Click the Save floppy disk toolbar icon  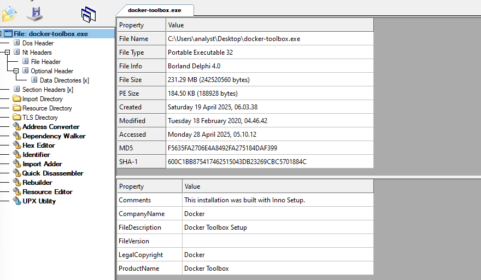point(35,14)
